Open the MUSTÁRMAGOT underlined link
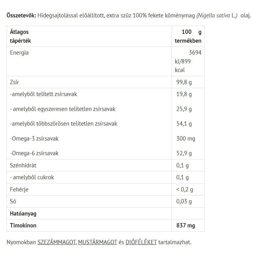Viewport: 253px width, 253px height. (98, 242)
